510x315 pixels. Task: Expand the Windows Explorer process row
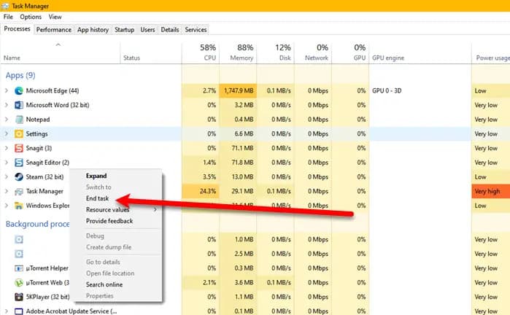(x=7, y=206)
